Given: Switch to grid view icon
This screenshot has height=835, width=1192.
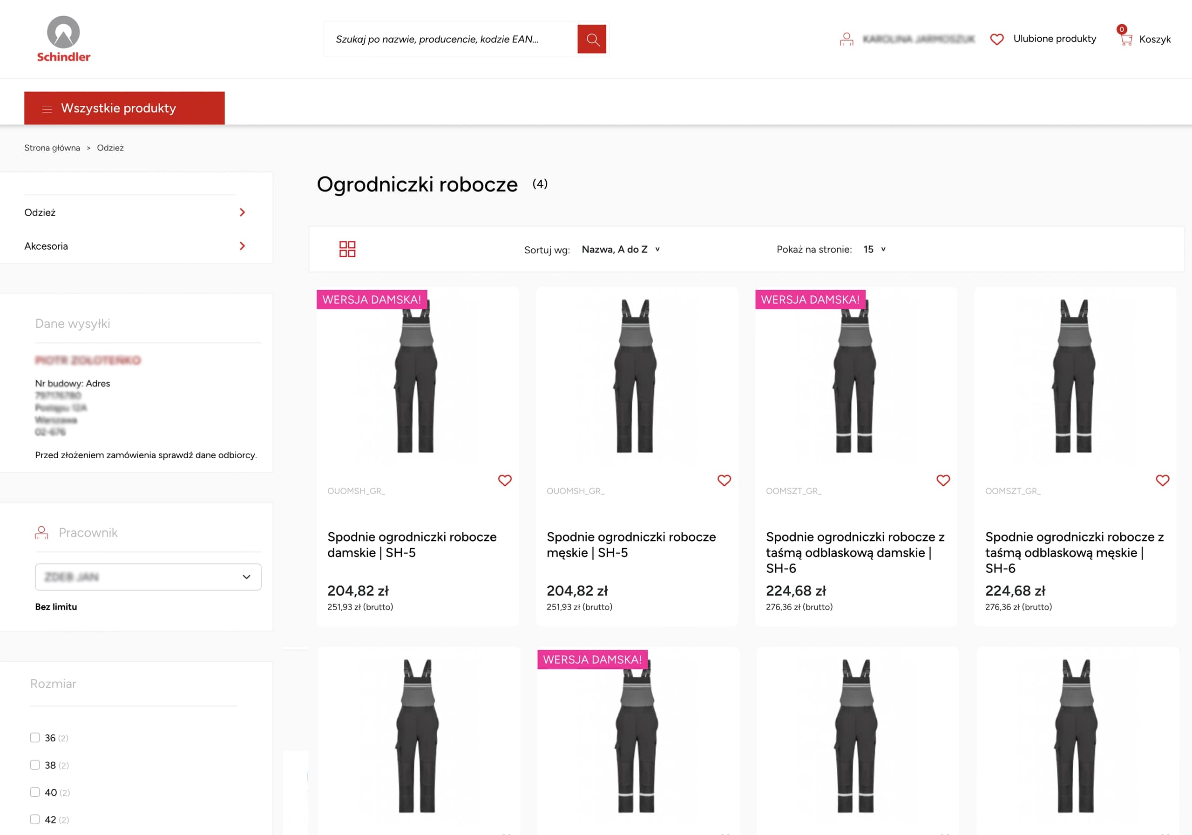Looking at the screenshot, I should (x=347, y=249).
